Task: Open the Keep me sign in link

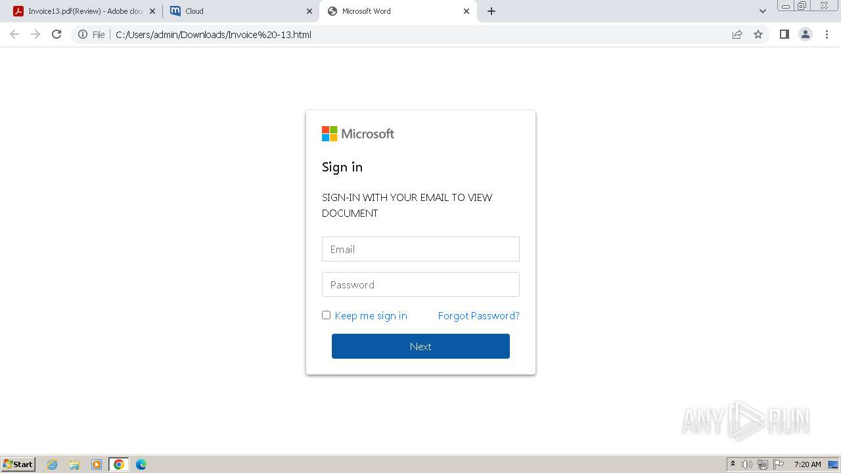Action: click(x=371, y=316)
